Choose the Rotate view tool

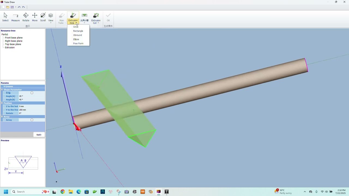click(26, 17)
